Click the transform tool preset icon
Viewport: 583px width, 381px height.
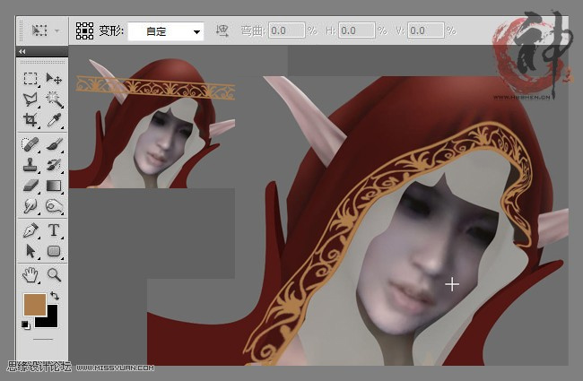point(39,30)
